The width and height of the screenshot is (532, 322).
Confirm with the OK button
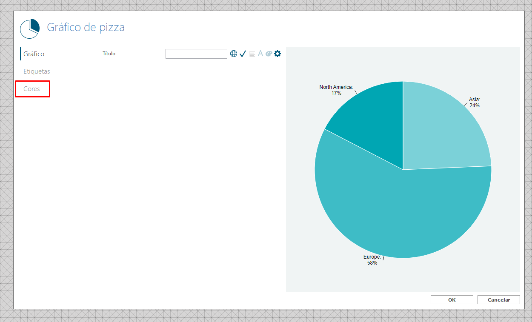tap(452, 300)
